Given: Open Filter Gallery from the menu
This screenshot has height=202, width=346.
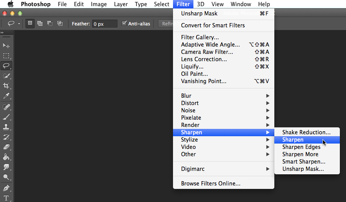Looking at the screenshot, I should 200,37.
